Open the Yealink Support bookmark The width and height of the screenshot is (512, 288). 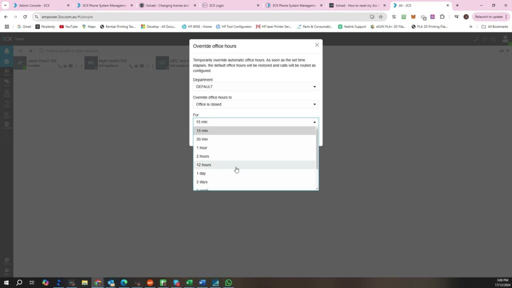pos(352,26)
